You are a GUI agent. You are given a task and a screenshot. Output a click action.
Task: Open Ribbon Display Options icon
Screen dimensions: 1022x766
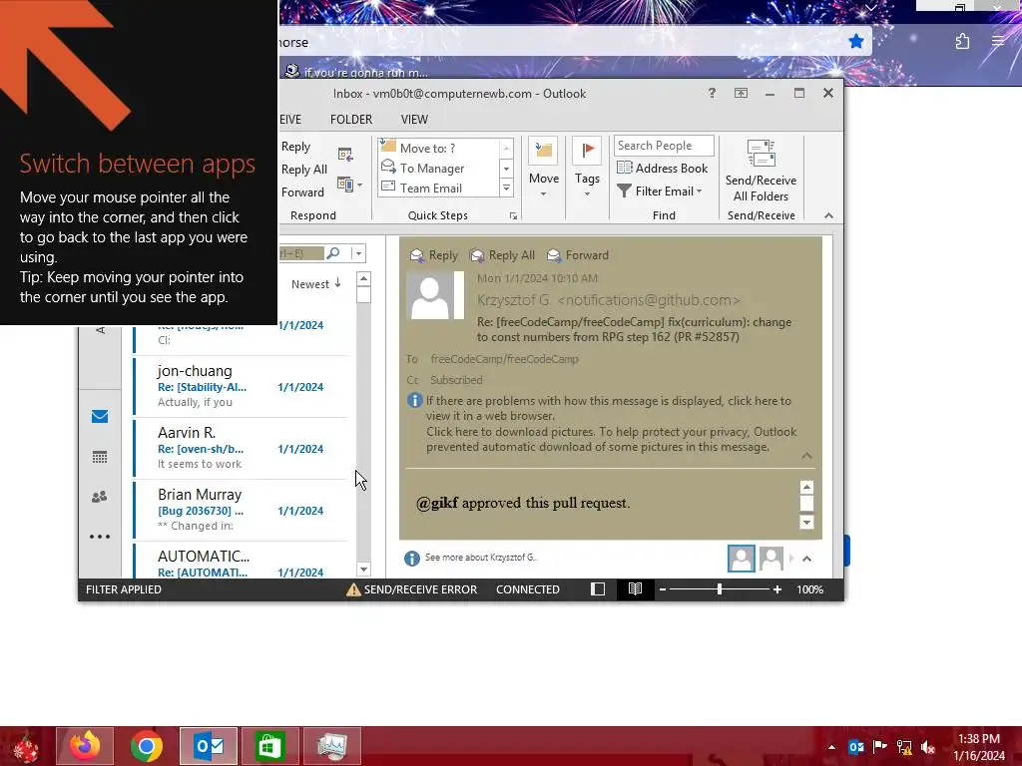(742, 93)
